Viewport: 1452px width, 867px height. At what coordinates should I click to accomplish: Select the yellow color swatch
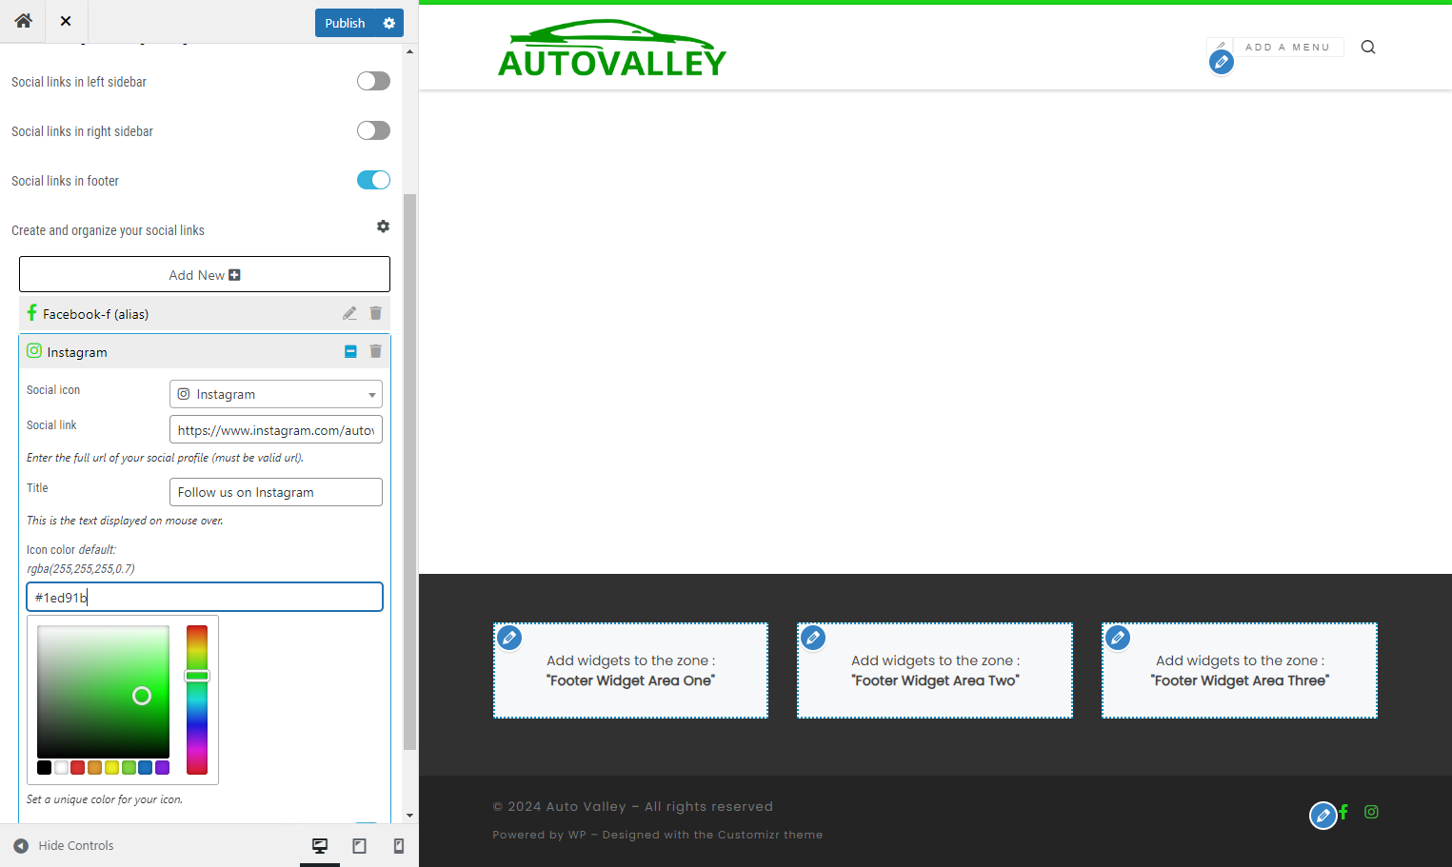pyautogui.click(x=111, y=767)
